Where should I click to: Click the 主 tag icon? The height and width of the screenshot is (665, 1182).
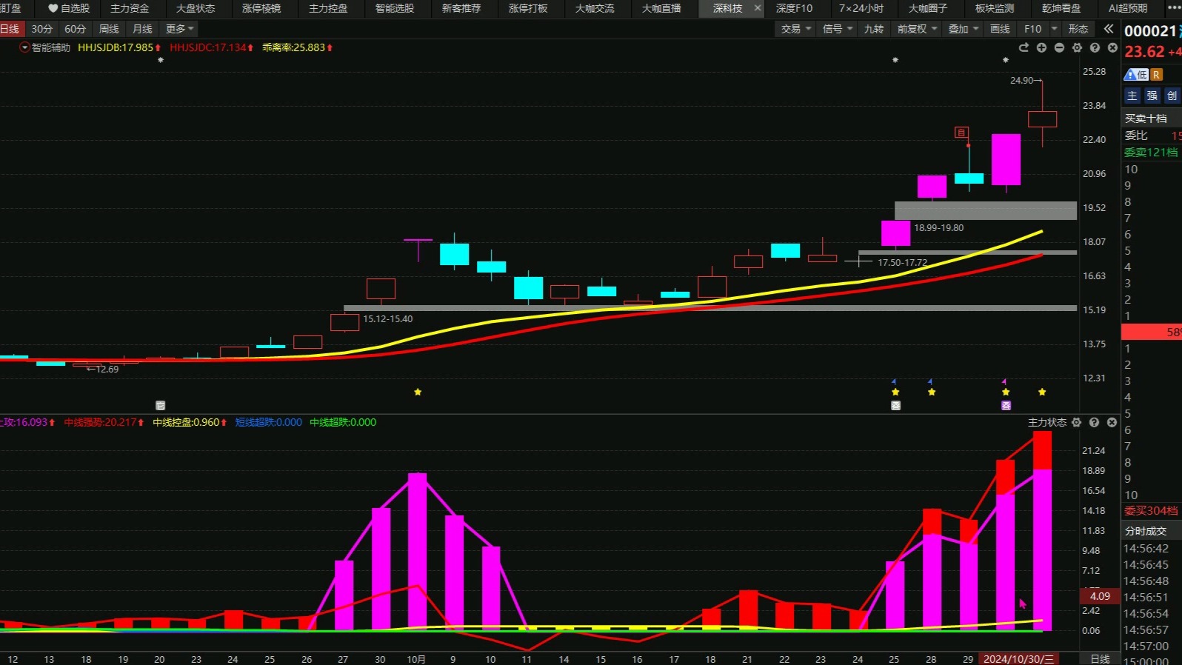1132,96
